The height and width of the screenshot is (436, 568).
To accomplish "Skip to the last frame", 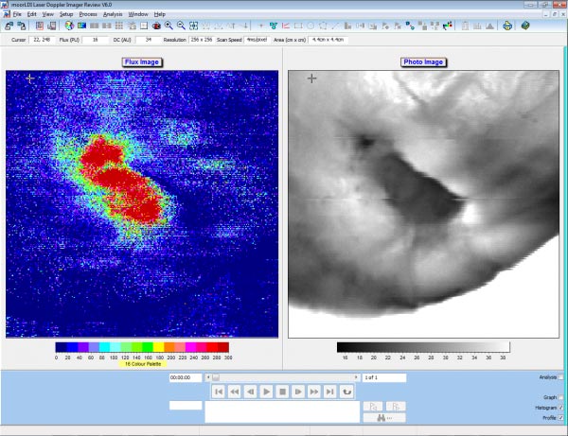I will pos(330,391).
